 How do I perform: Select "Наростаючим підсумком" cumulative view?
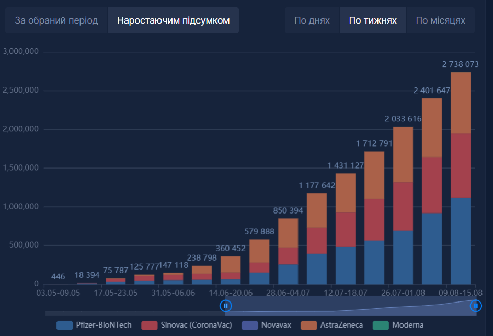click(x=173, y=20)
